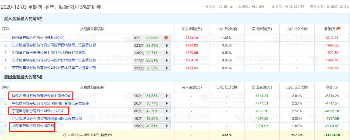The height and width of the screenshot is (140, 350).
Task: Open the help icon beside the 净额(万) header
Action: click(x=339, y=28)
